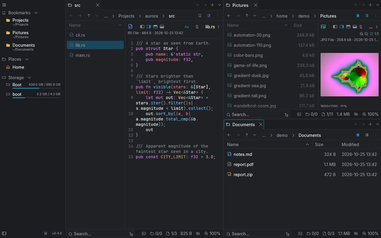The height and width of the screenshot is (238, 381).
Task: Go up one folder level in the Documents pane
Action: (x=247, y=135)
